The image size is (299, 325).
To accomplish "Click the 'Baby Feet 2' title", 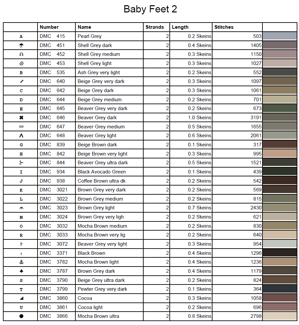I will click(150, 9).
